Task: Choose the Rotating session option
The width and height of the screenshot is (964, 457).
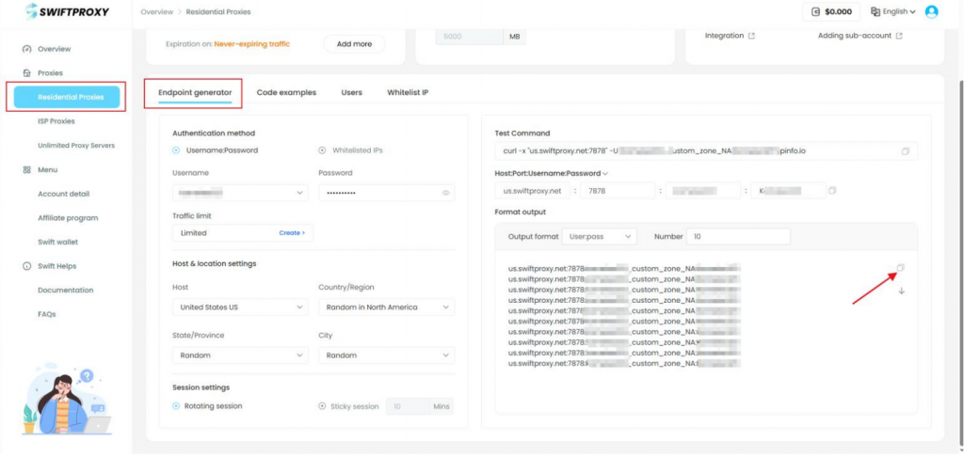Action: point(177,406)
